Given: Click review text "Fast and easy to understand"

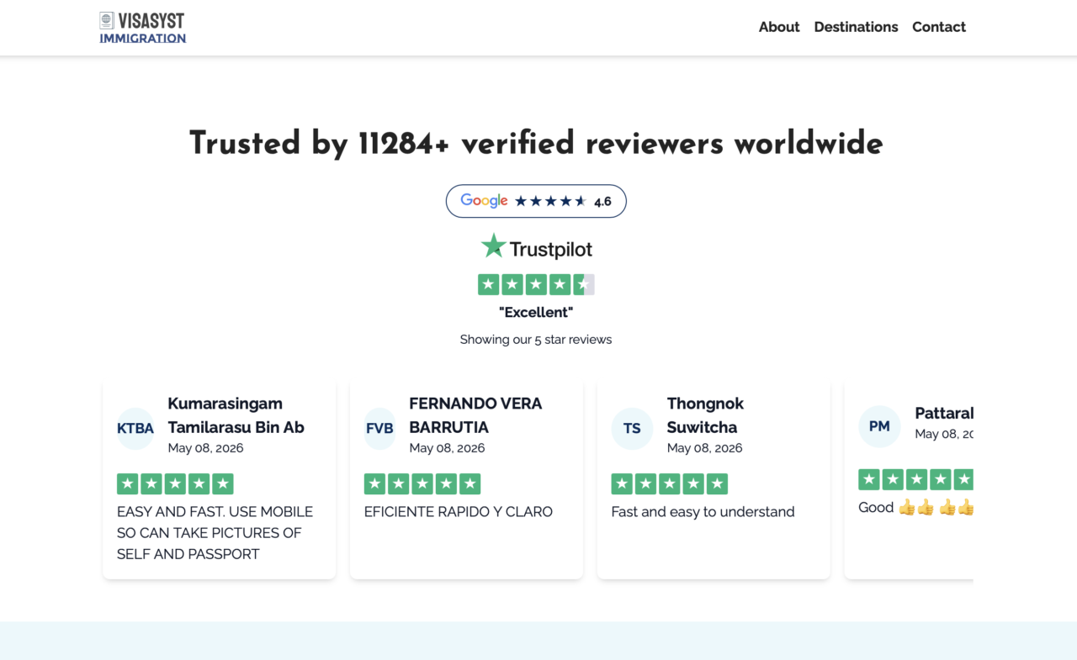Looking at the screenshot, I should tap(703, 512).
